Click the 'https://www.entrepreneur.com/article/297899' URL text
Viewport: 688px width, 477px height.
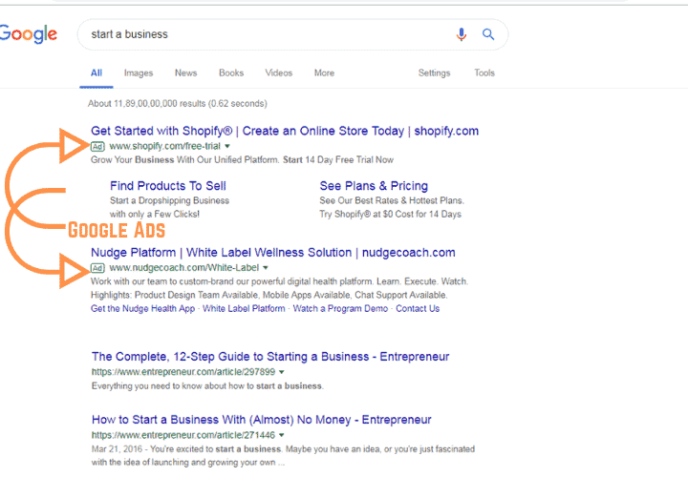coord(183,372)
